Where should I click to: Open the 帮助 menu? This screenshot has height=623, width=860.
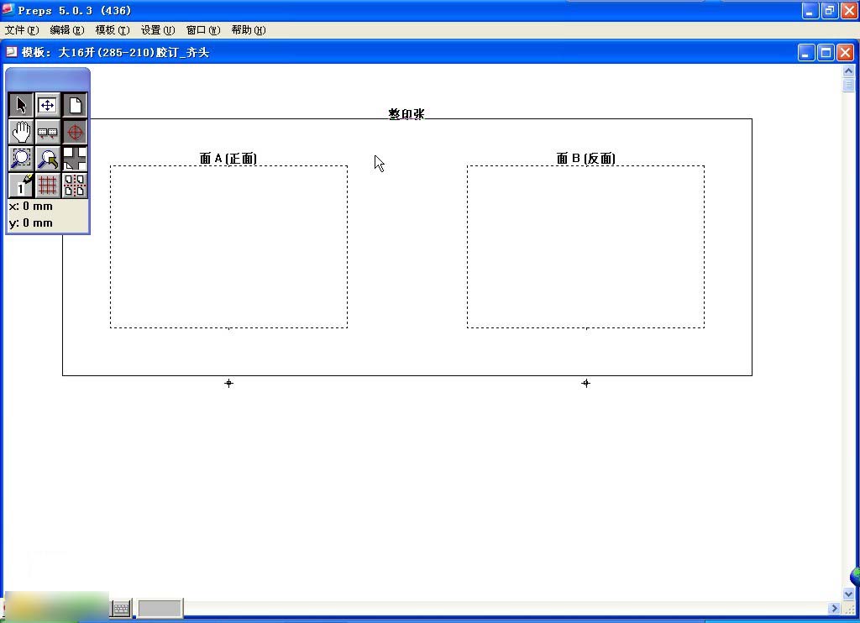pos(249,30)
